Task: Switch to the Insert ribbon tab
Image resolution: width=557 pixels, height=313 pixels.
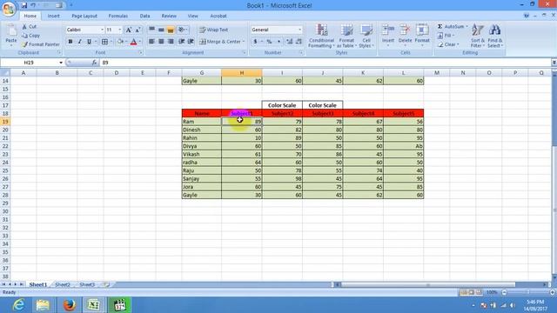Action: 54,16
